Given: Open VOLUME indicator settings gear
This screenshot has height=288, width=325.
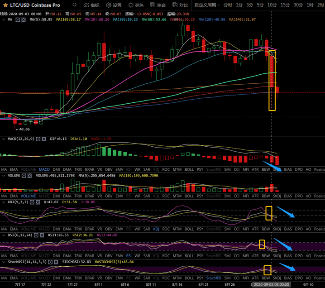Looking at the screenshot, I should coord(23,176).
